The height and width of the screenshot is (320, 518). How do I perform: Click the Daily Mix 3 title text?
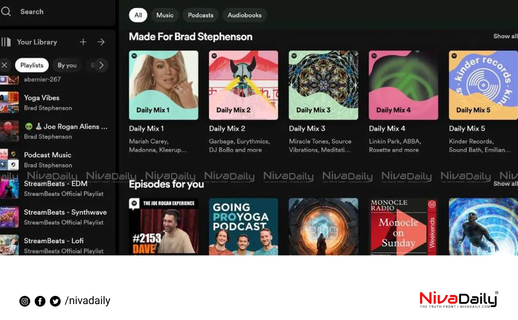pos(307,128)
